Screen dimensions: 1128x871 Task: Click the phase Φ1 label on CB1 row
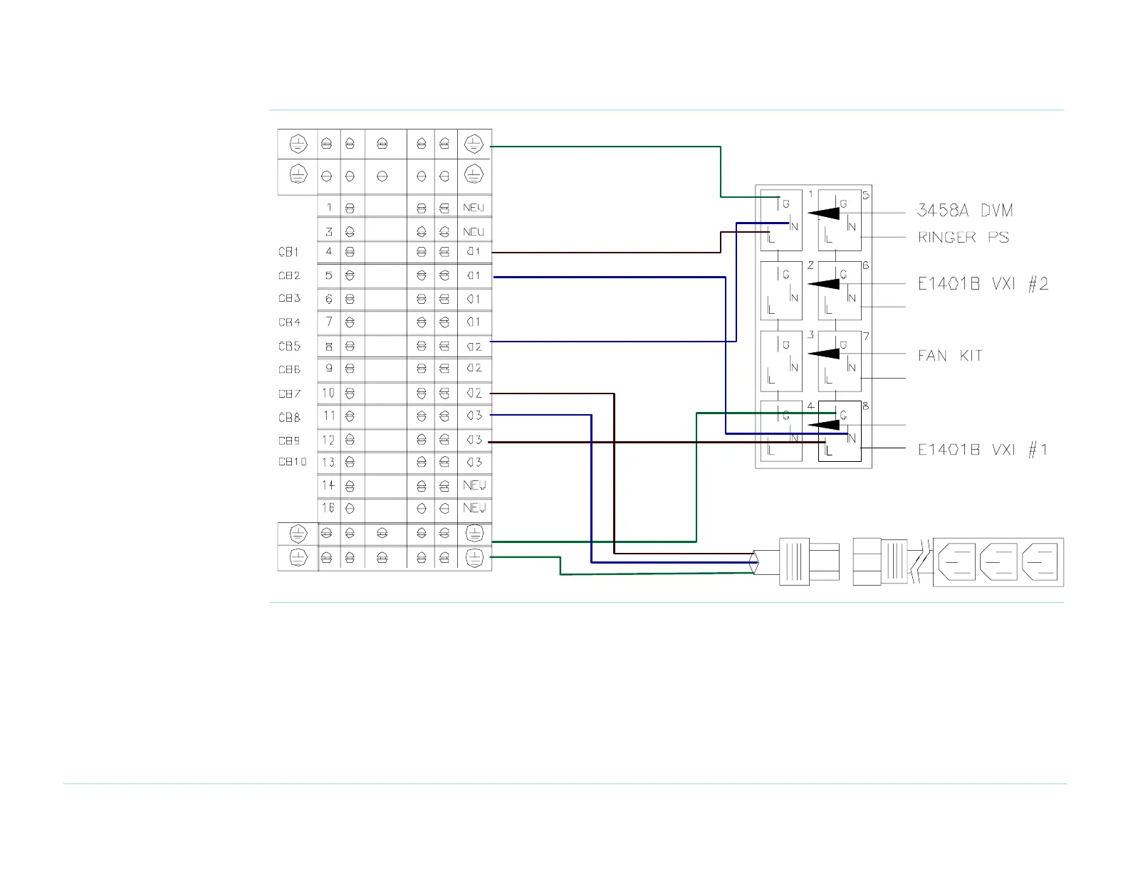click(474, 251)
